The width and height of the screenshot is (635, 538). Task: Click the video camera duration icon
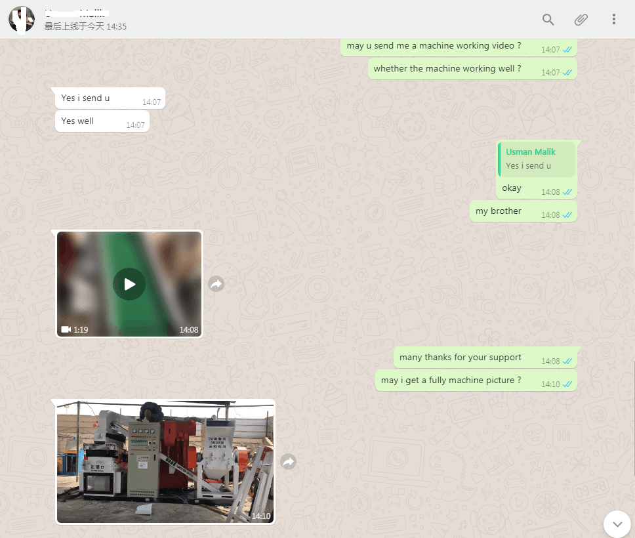click(x=66, y=329)
